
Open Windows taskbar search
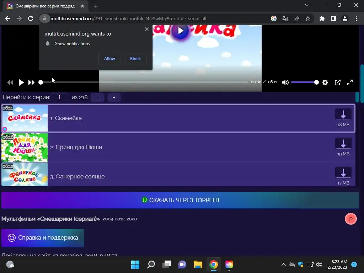151,264
